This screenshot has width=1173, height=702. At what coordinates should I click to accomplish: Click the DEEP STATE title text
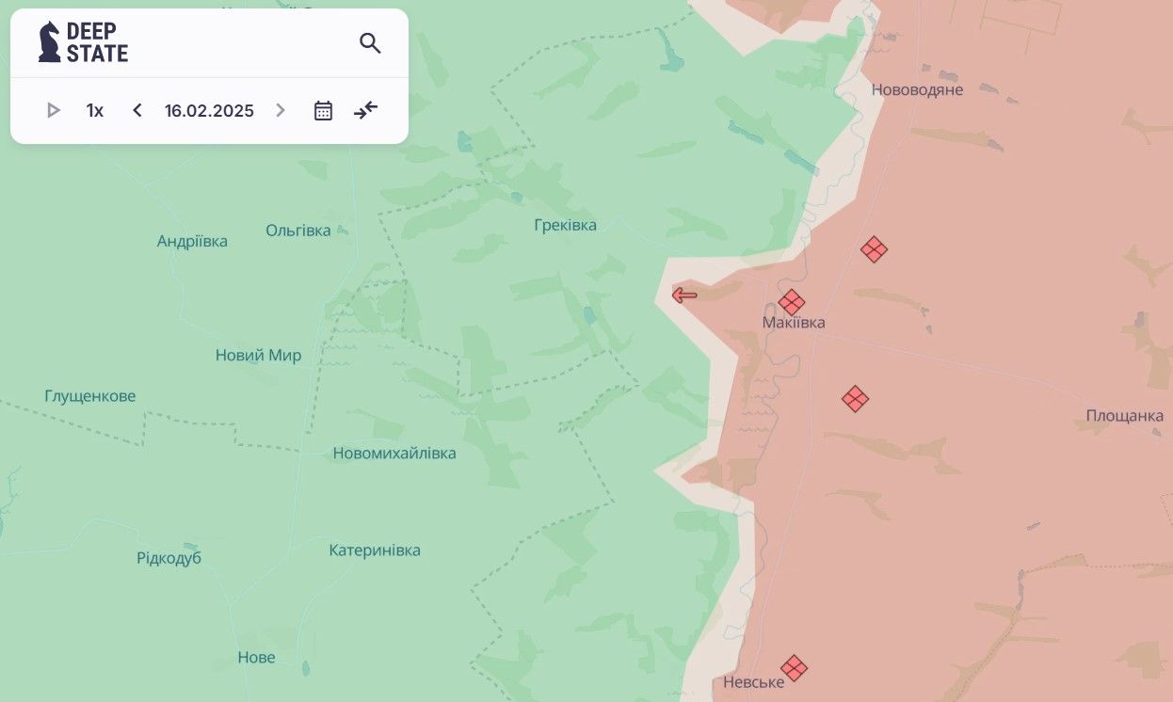coord(97,42)
